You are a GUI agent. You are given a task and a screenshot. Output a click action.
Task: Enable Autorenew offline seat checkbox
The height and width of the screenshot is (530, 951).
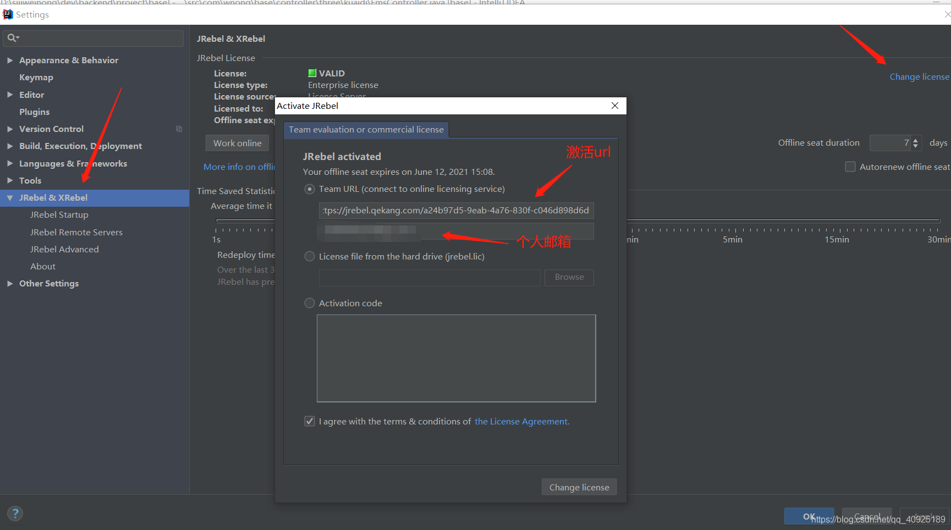[x=850, y=167]
